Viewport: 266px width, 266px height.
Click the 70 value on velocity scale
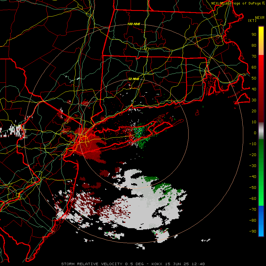[x=254, y=56]
